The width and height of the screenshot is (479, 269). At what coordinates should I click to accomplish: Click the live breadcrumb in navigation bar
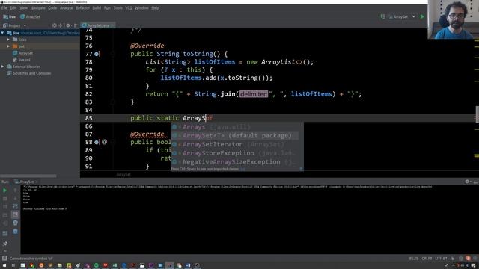9,16
